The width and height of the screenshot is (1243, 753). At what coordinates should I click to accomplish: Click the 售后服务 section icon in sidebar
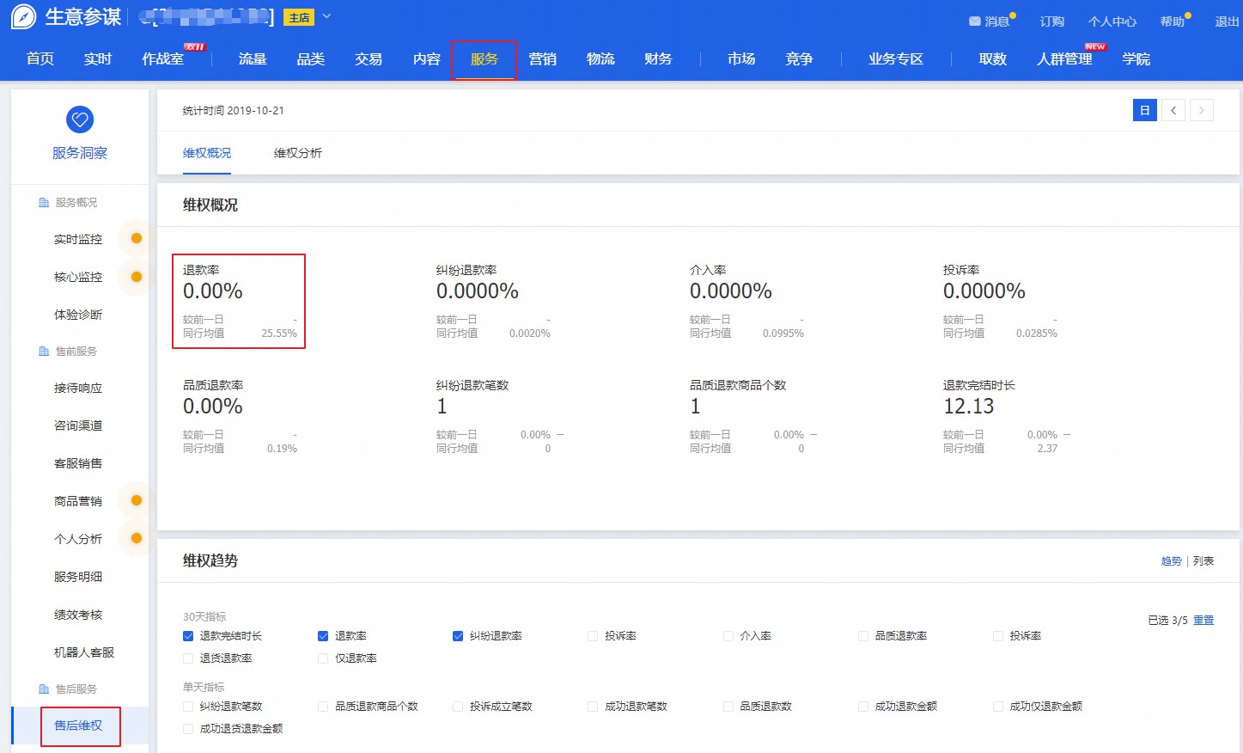point(44,689)
